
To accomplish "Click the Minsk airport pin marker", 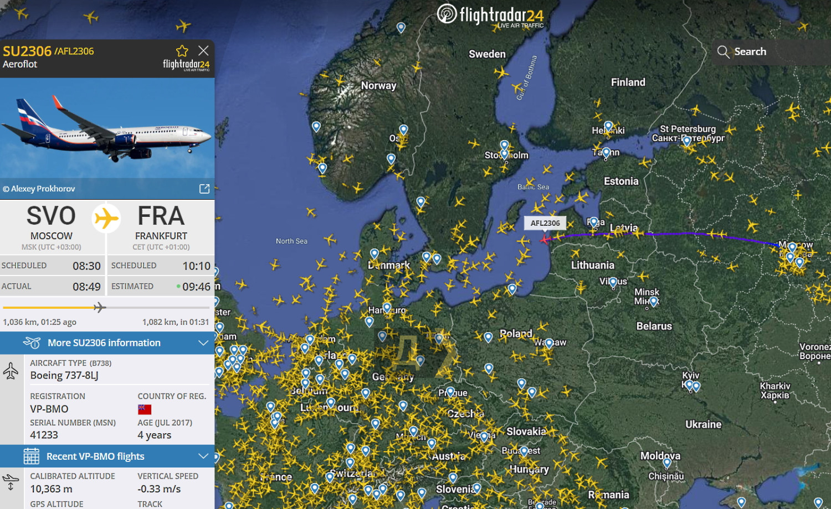I will pyautogui.click(x=654, y=302).
